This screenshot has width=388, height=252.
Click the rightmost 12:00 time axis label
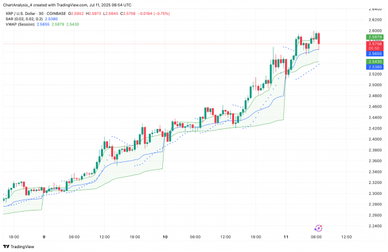click(x=347, y=237)
